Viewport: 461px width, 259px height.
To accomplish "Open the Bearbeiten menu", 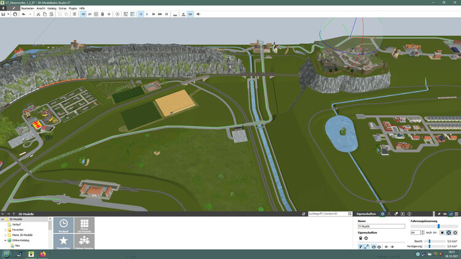I will pos(28,8).
